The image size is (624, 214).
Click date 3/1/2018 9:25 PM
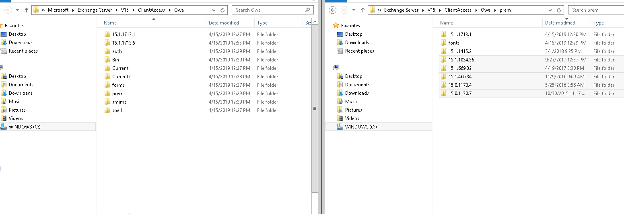563,51
